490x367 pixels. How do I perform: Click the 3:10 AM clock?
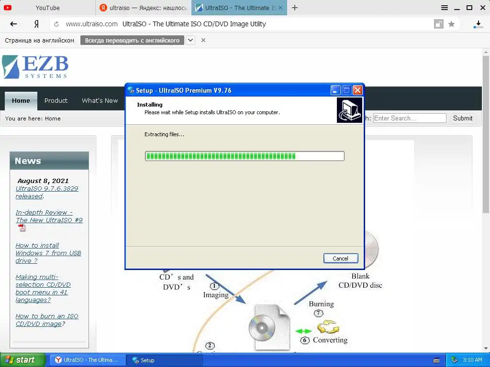coord(472,360)
